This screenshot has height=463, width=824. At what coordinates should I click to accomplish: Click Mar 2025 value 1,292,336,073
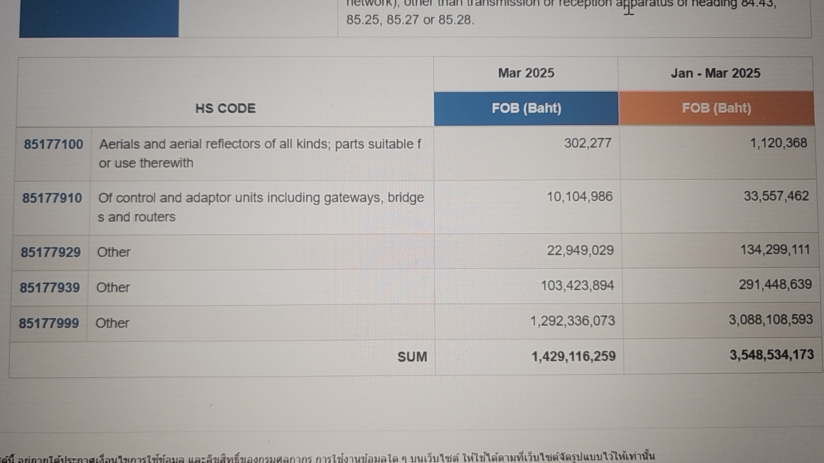(573, 321)
